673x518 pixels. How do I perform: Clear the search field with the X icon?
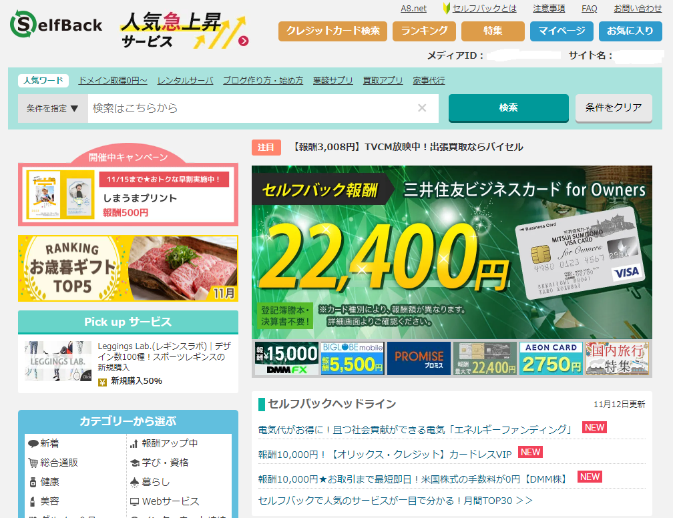coord(422,108)
